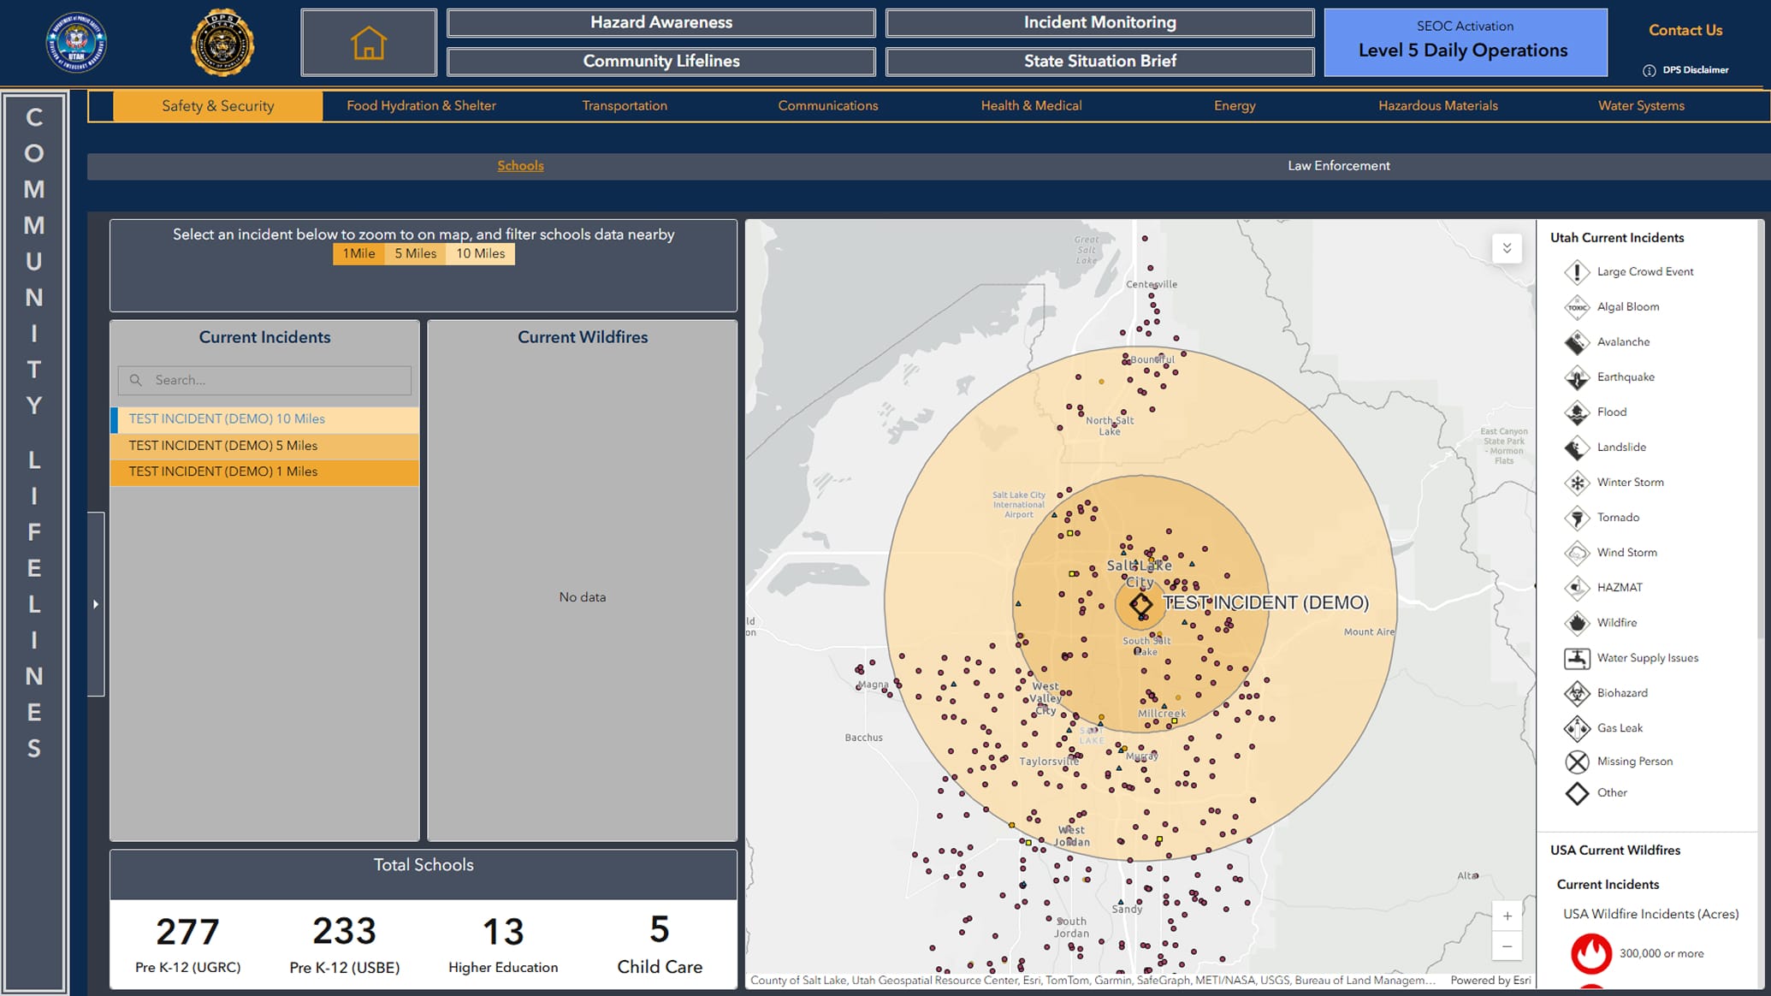Image resolution: width=1771 pixels, height=996 pixels.
Task: Select the Avalanche legend icon
Action: click(x=1577, y=341)
